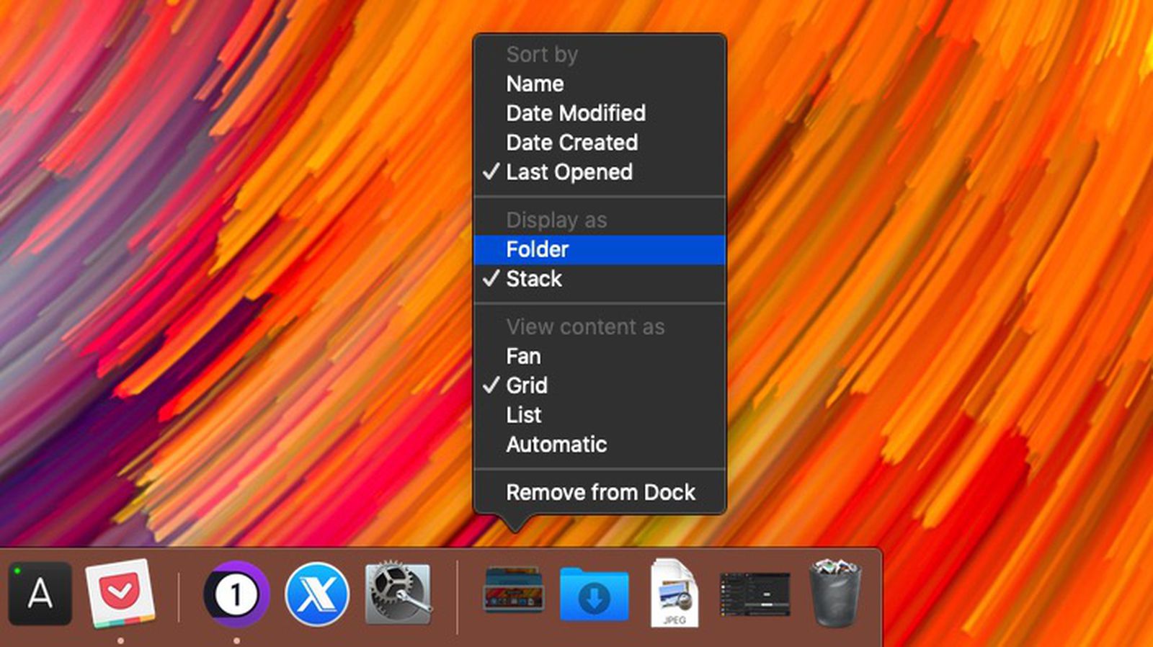Sort stack by Name
1153x647 pixels.
tap(600, 84)
